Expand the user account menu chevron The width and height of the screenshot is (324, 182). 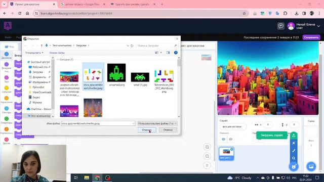(318, 26)
